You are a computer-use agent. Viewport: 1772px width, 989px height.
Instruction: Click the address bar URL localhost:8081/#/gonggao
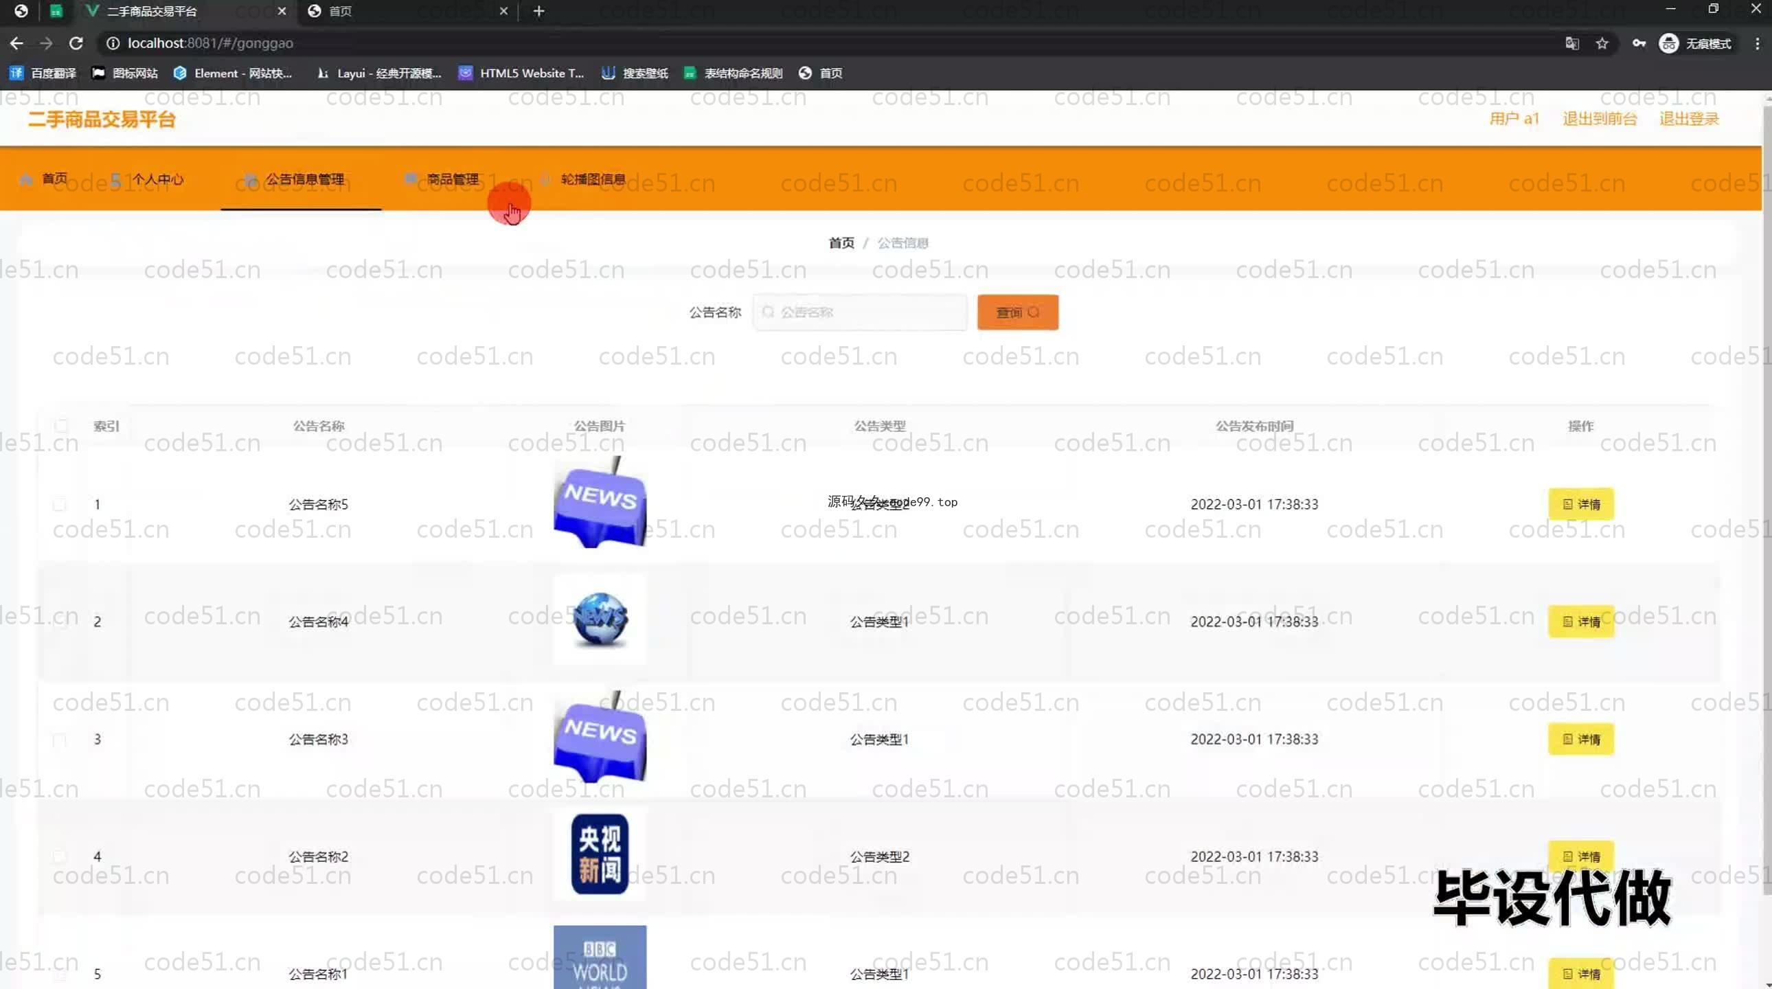pyautogui.click(x=210, y=43)
